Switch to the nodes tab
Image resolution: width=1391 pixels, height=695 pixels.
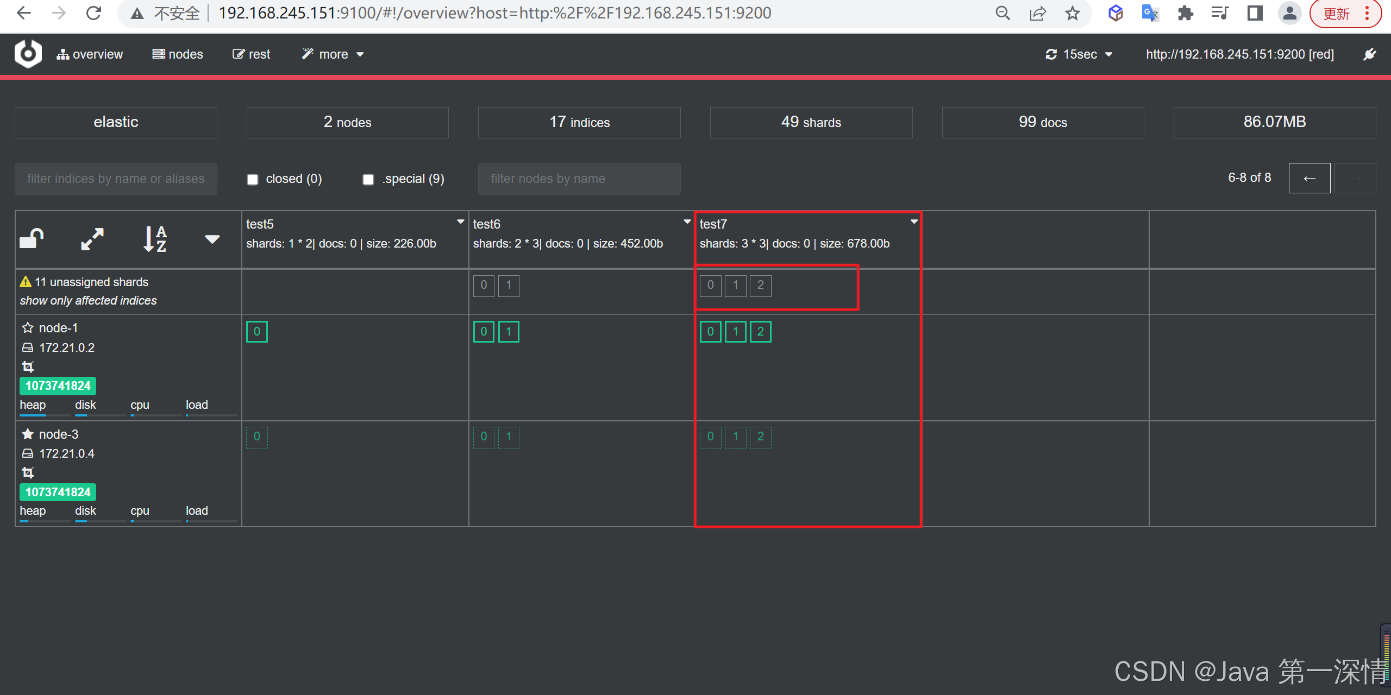pyautogui.click(x=178, y=54)
